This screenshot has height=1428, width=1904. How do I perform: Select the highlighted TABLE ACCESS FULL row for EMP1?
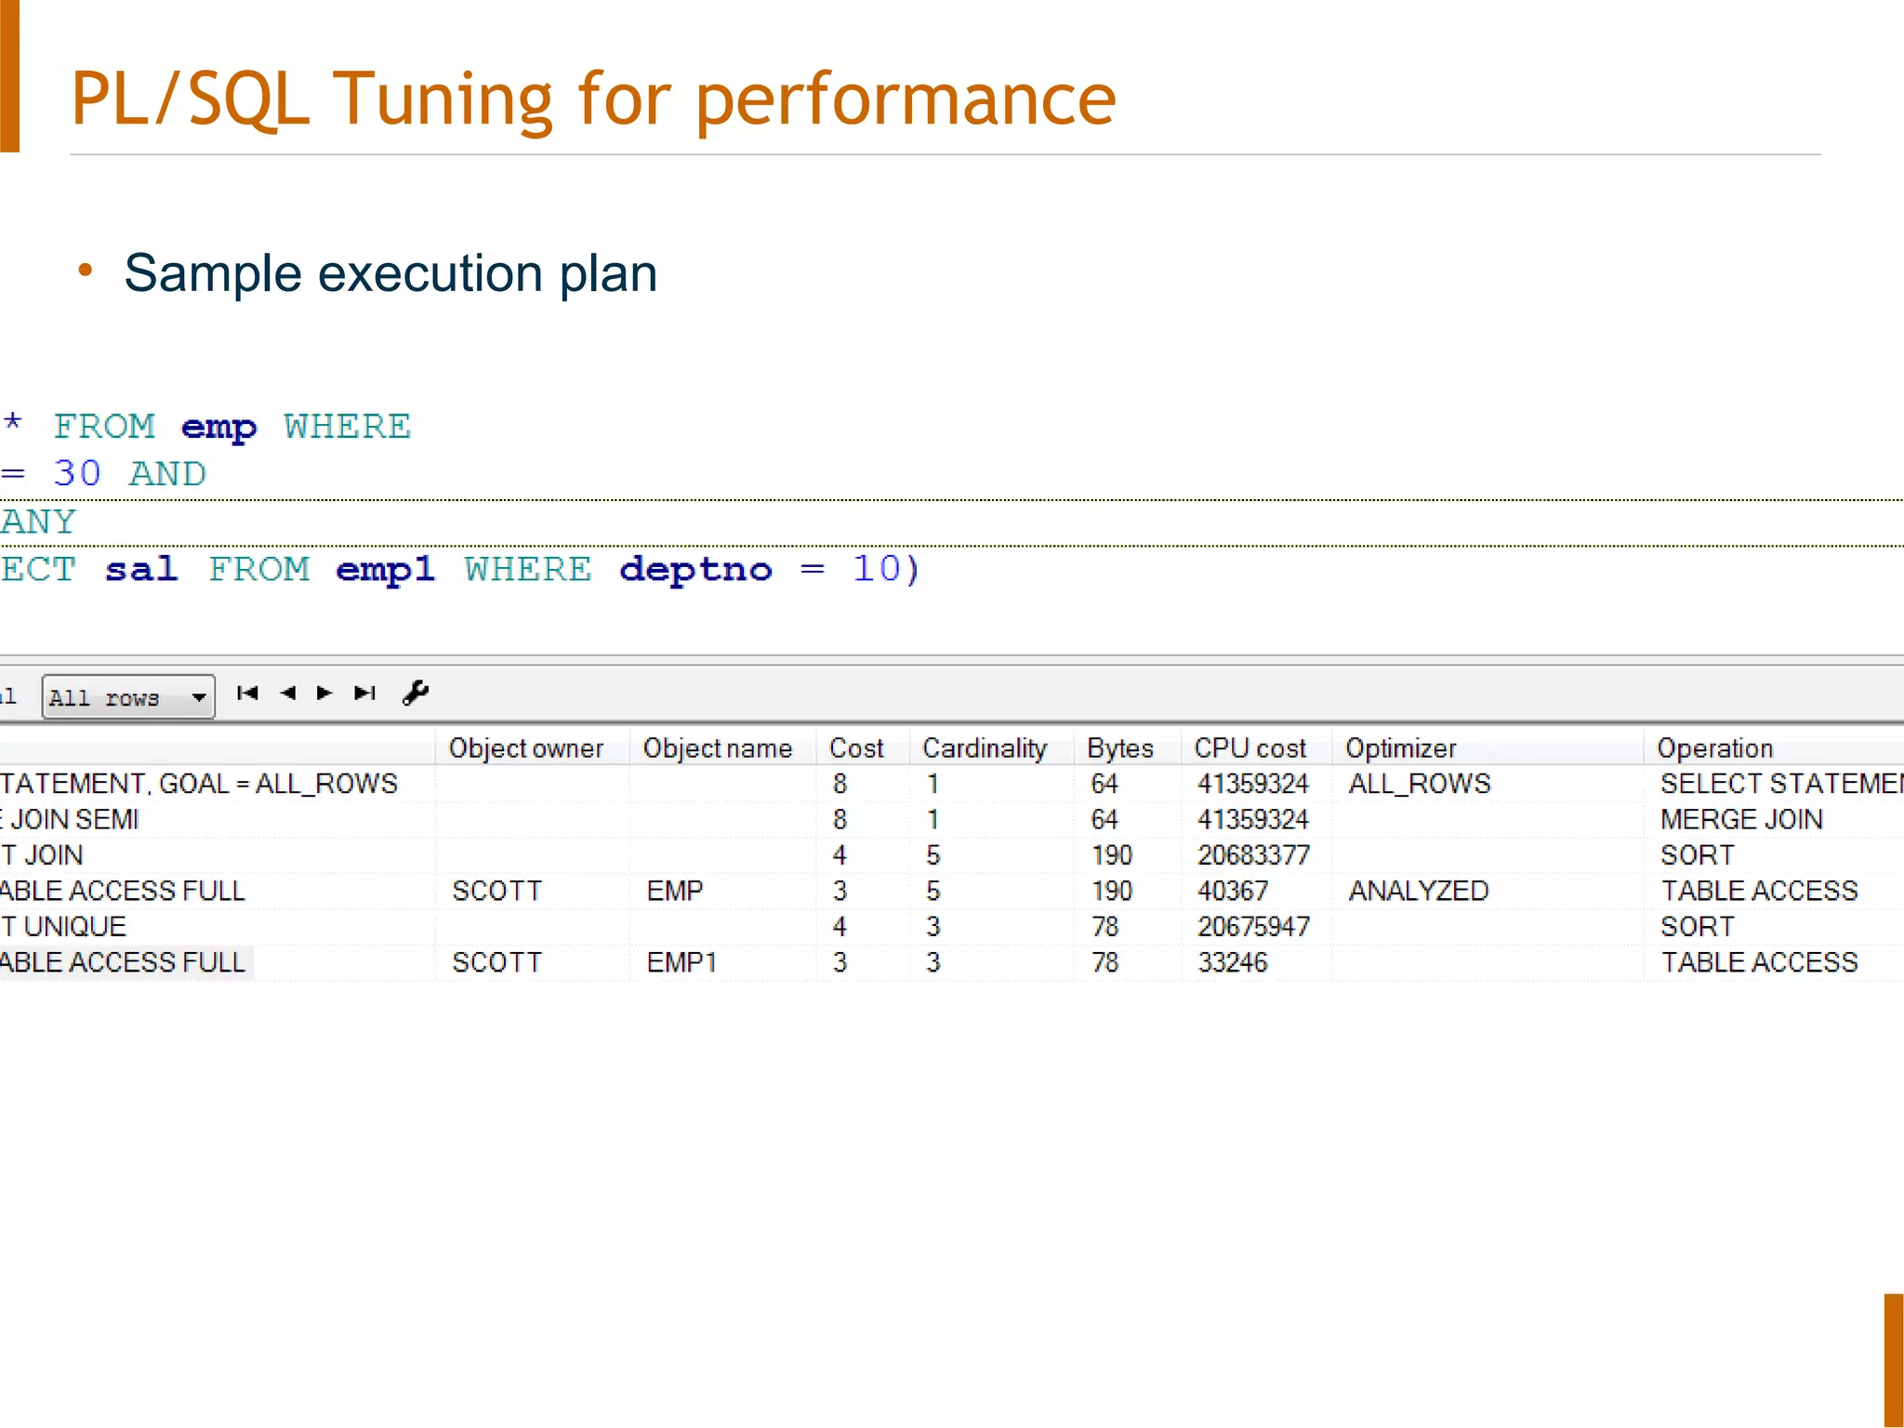pos(952,962)
